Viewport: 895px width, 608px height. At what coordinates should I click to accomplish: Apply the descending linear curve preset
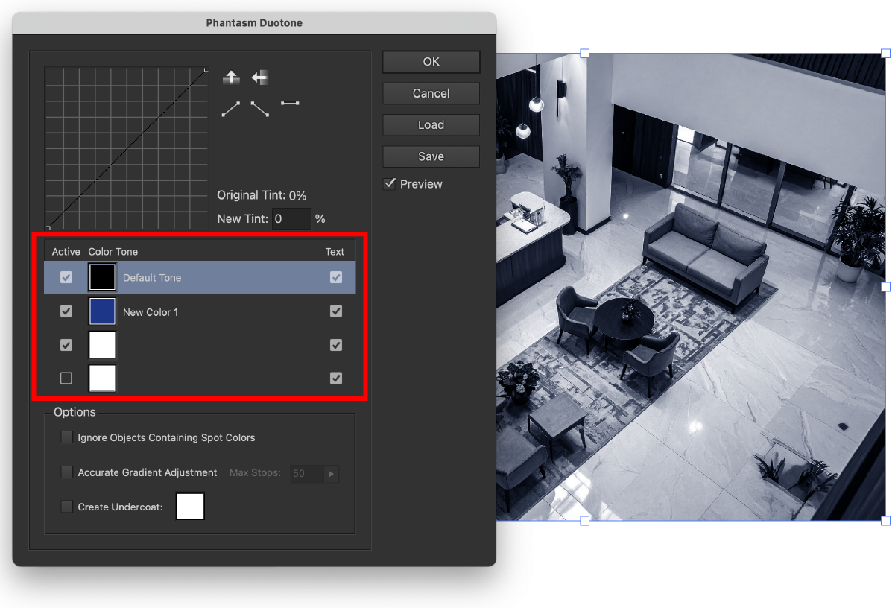[x=259, y=110]
